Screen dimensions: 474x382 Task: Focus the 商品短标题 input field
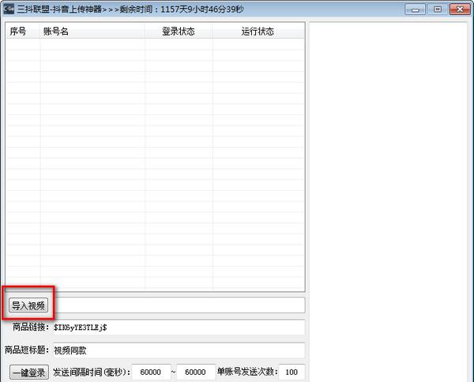click(x=179, y=350)
